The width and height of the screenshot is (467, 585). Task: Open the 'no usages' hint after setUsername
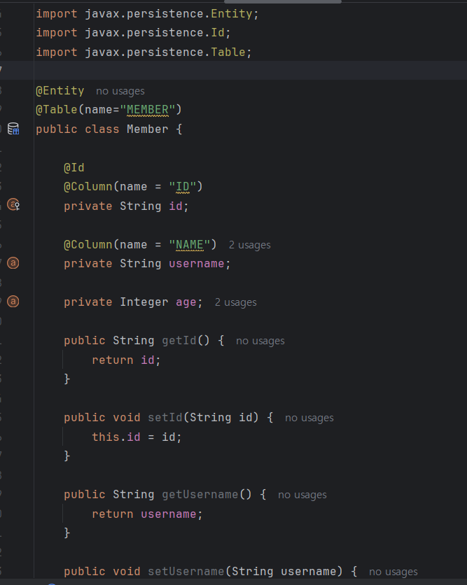pyautogui.click(x=393, y=572)
